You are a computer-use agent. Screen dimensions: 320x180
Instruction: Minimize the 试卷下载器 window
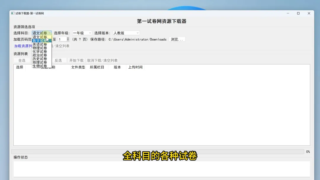(288, 13)
